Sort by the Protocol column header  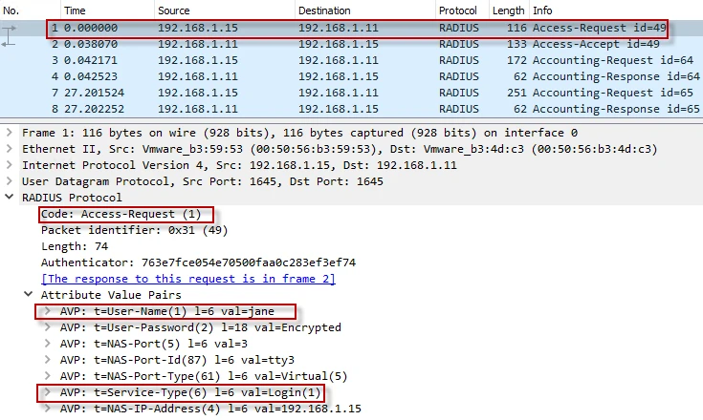point(457,10)
